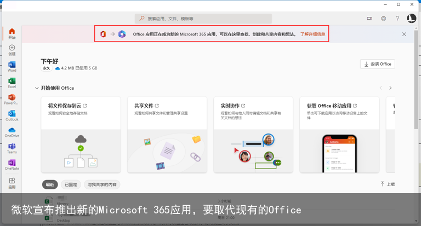Select the 与我共享的内容 tab
This screenshot has width=421, height=226.
[x=102, y=184]
